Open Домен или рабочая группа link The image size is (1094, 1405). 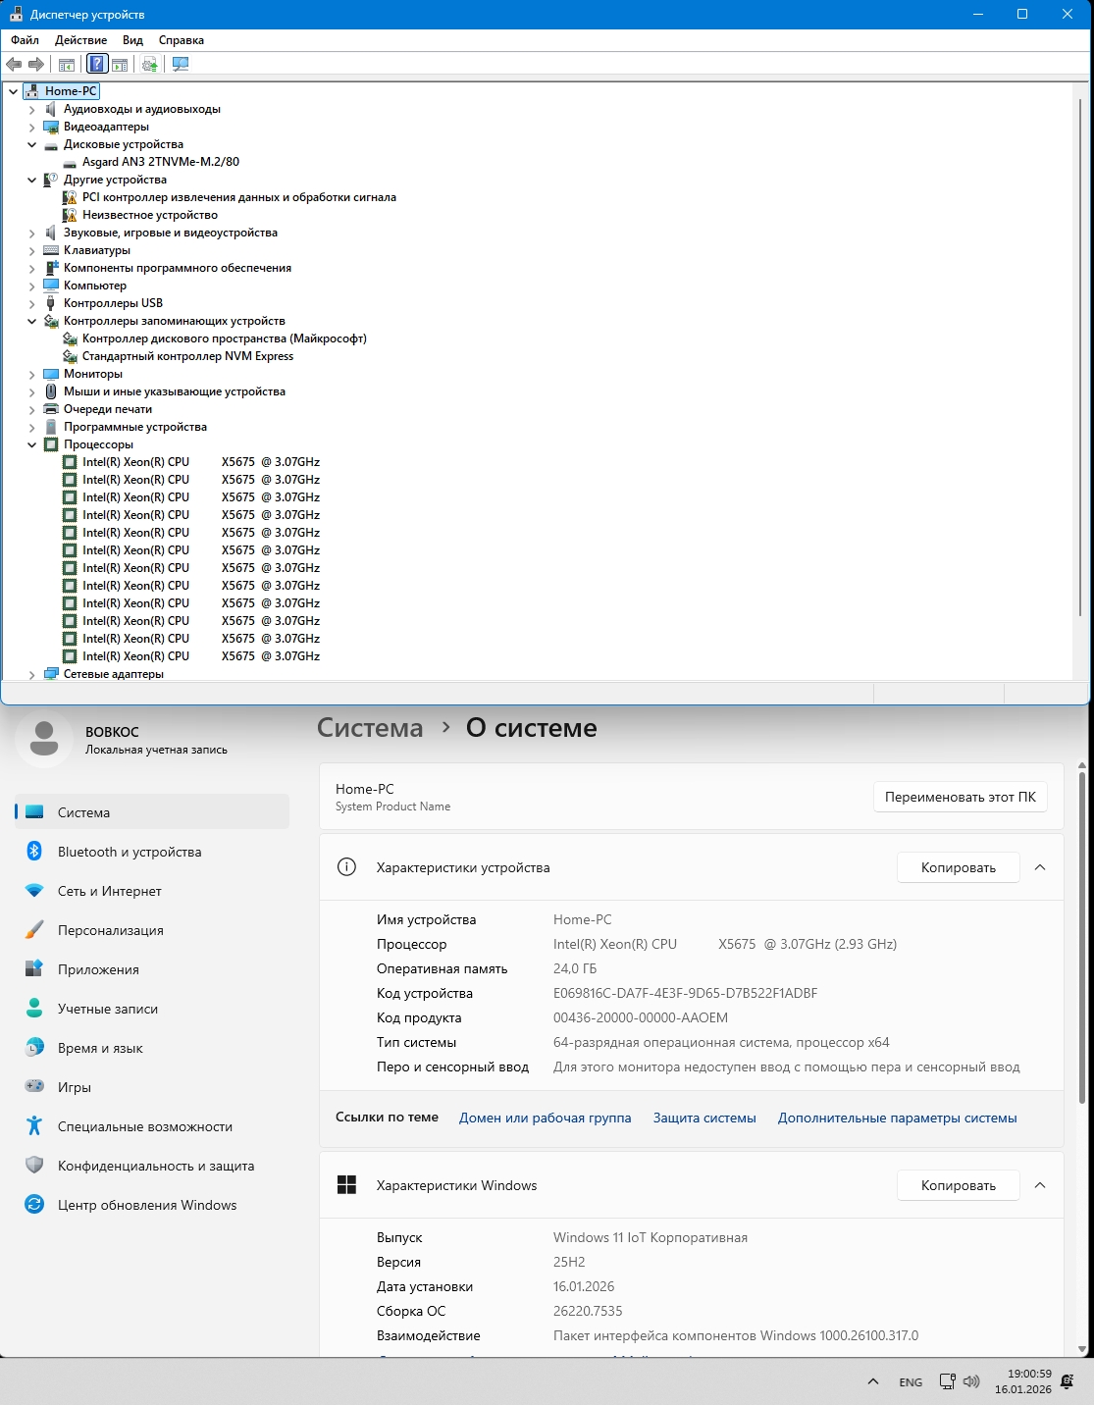tap(546, 1118)
